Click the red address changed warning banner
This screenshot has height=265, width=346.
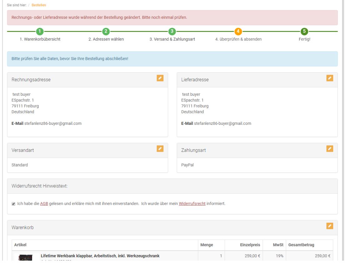coord(172,18)
